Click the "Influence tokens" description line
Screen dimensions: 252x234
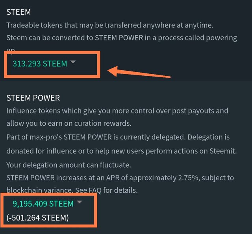pyautogui.click(x=117, y=111)
